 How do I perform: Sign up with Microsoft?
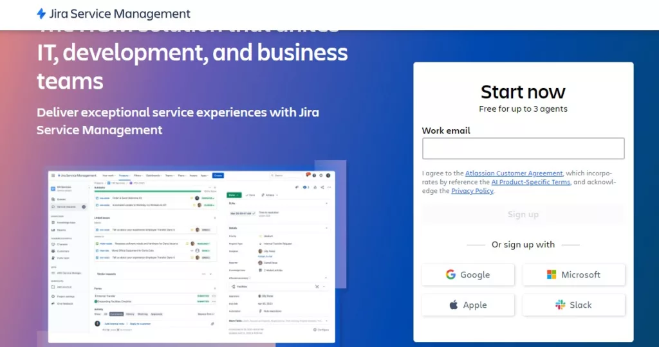click(573, 275)
